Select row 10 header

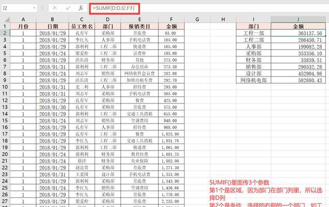(x=5, y=87)
